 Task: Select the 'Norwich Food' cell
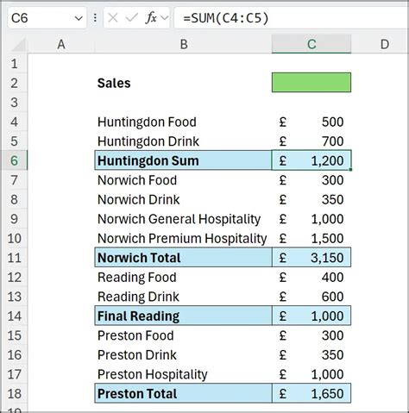pyautogui.click(x=184, y=180)
